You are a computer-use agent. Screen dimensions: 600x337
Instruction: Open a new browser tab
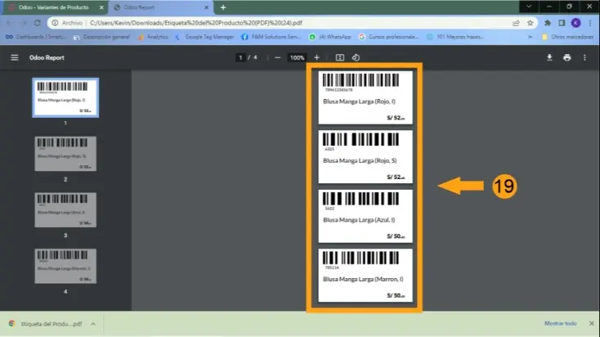[223, 7]
